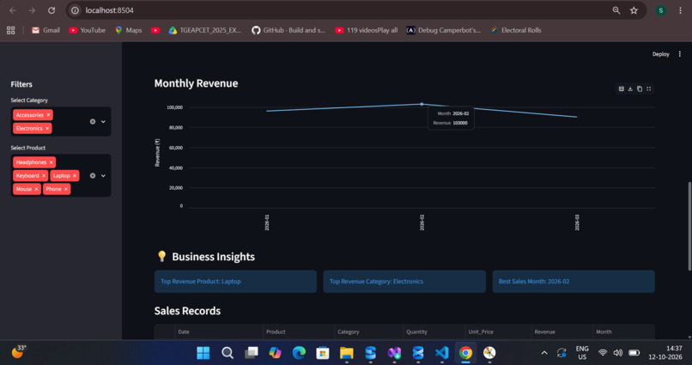Remove the Keyboard product tag
This screenshot has width=692, height=365.
(x=44, y=176)
